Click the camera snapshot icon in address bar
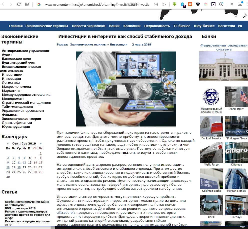This screenshot has width=248, height=229. point(156,4)
